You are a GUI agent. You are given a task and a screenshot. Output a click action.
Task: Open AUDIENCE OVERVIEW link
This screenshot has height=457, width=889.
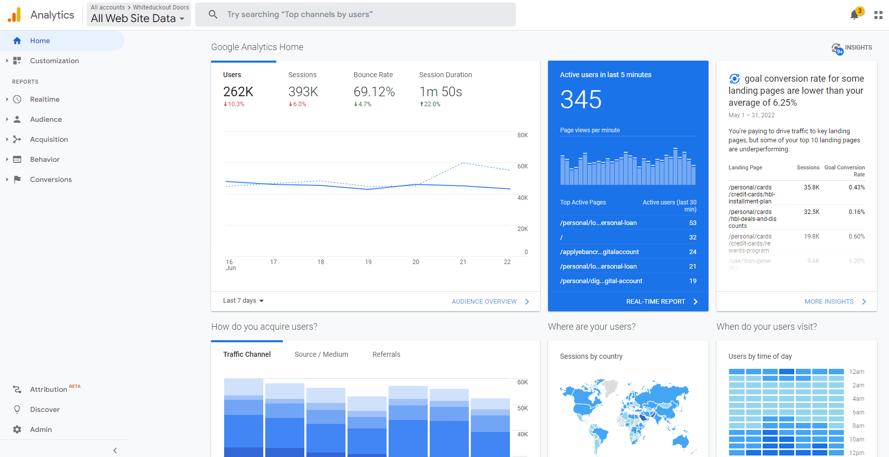point(484,302)
